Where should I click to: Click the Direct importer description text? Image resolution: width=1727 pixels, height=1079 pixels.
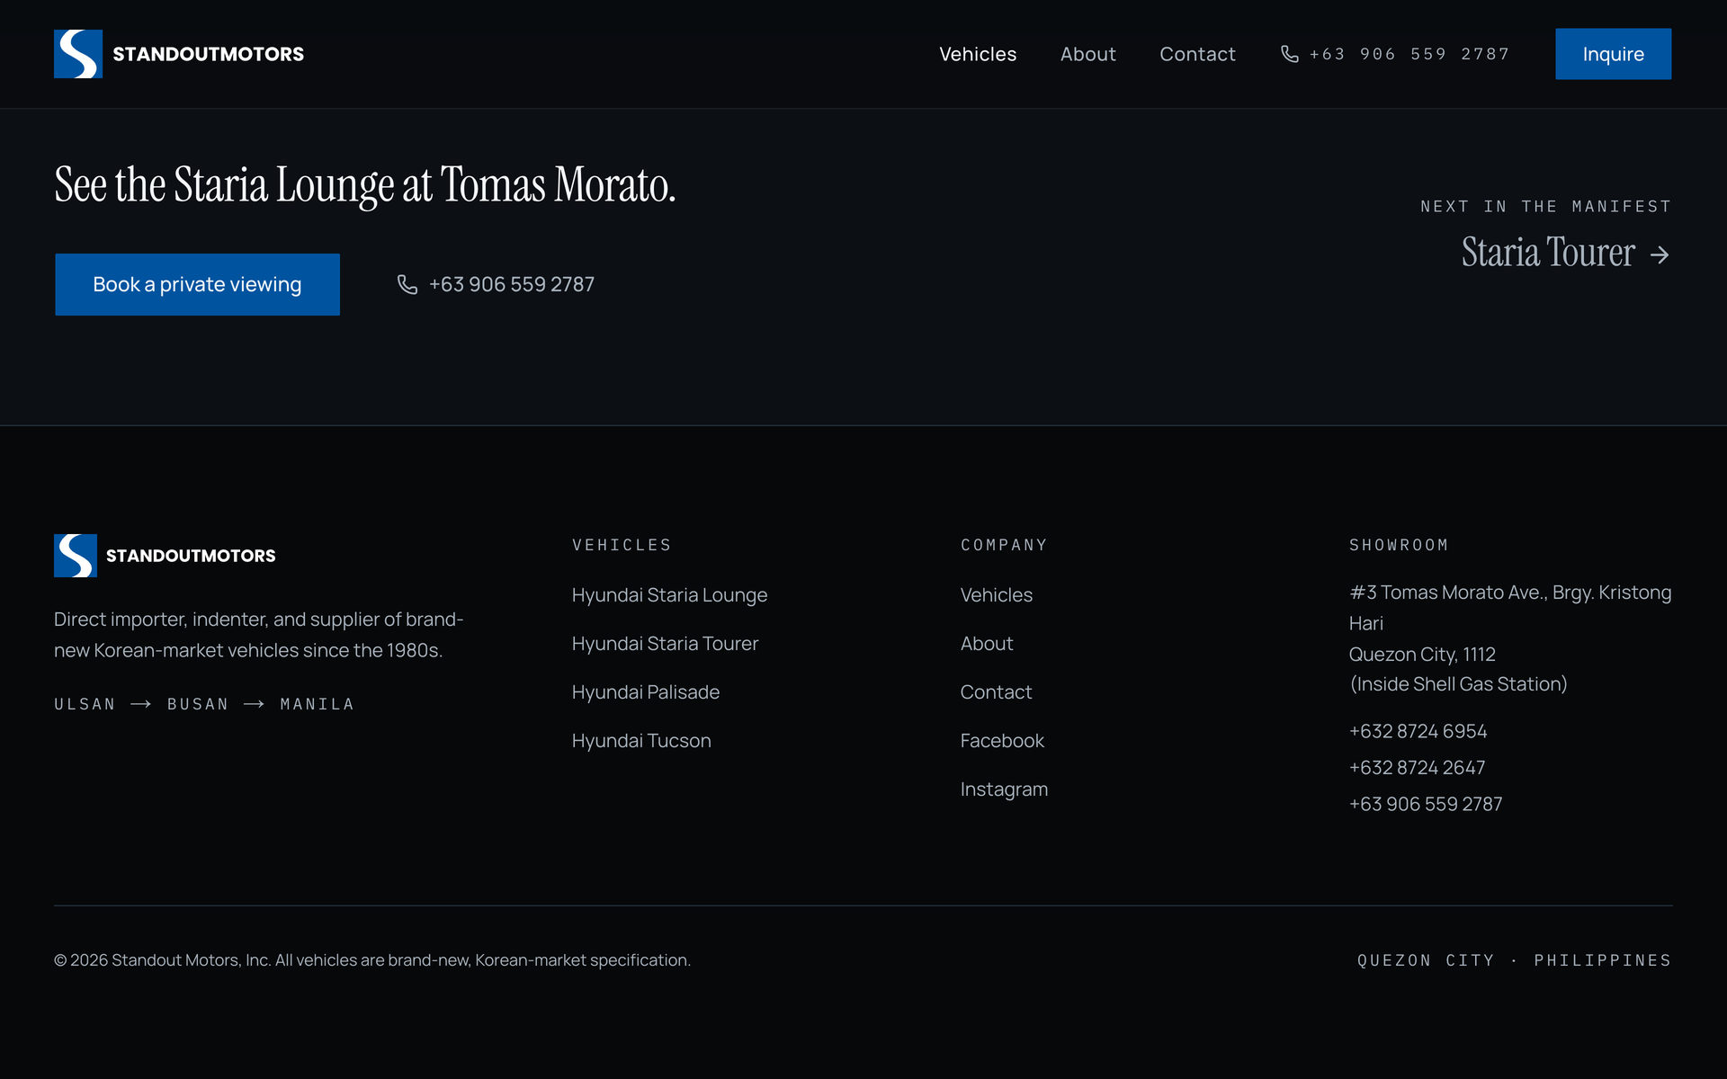259,635
